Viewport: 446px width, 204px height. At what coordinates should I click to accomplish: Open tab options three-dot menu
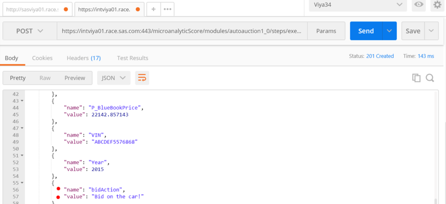coord(167,9)
